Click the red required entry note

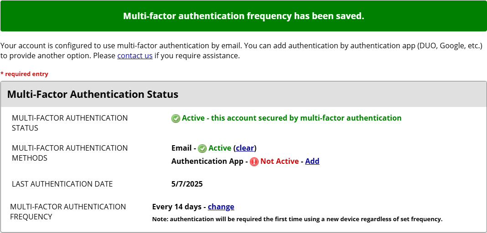pyautogui.click(x=24, y=74)
